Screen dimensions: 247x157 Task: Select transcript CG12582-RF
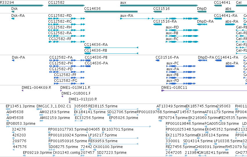click(60, 39)
